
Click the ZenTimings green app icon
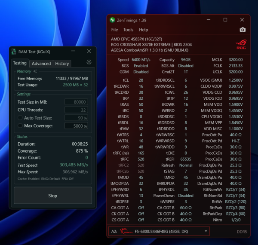click(112, 20)
